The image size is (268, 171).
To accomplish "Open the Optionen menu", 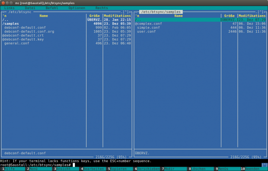I will (77, 8).
